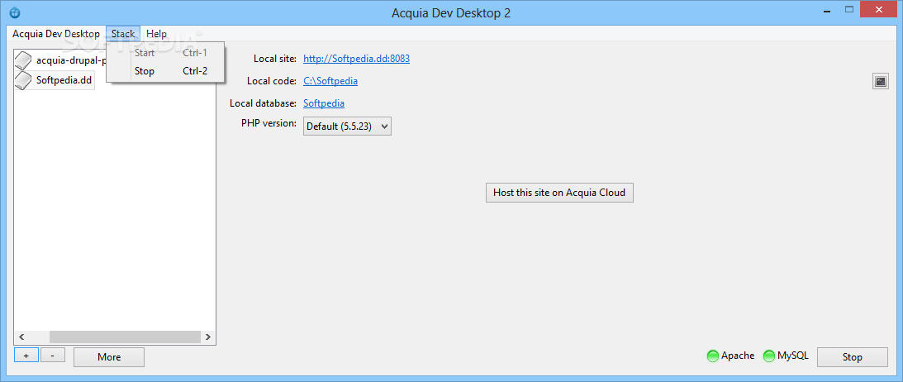Open the Help menu
The width and height of the screenshot is (903, 382).
(156, 34)
